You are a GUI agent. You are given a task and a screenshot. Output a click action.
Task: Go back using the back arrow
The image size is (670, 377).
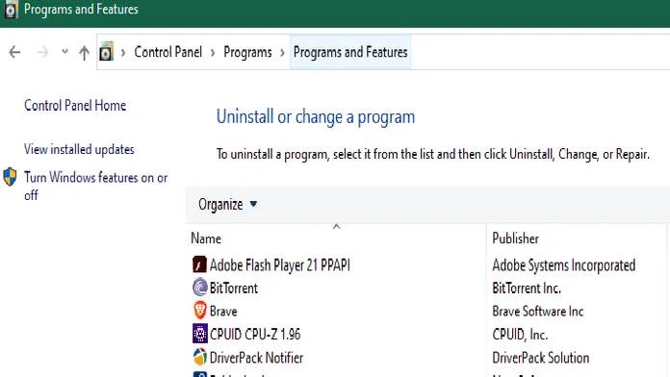tap(15, 52)
